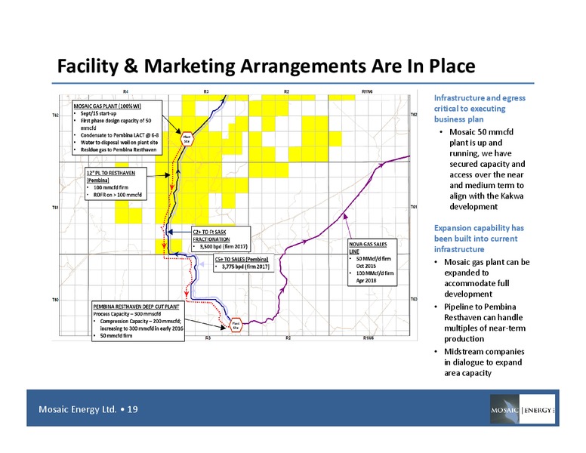586x453 pixels.
Task: Click 'Infrastructure and egress critical' blue heading
Action: [480, 109]
